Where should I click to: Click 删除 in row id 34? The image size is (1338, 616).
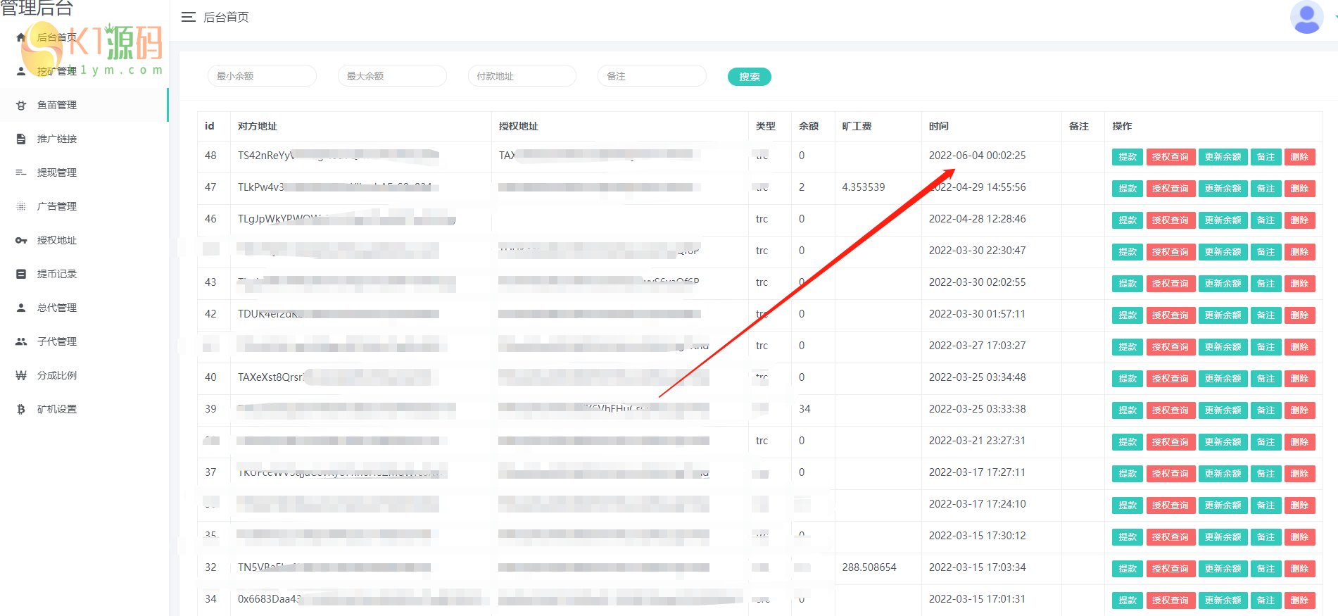click(1299, 601)
